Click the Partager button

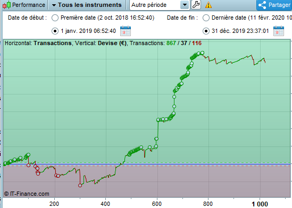274,5
